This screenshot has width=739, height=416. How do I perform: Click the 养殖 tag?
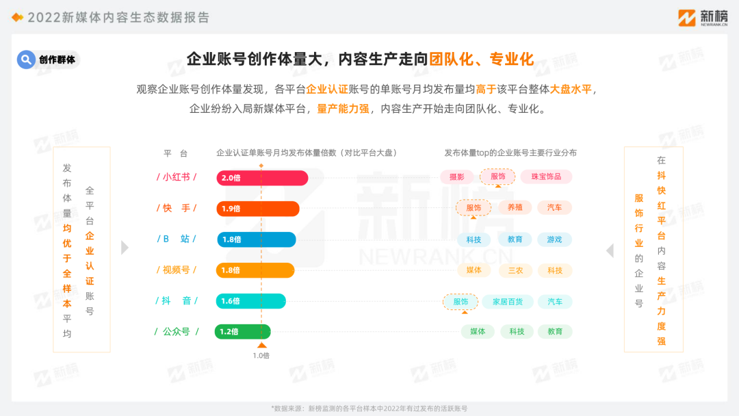pos(515,207)
